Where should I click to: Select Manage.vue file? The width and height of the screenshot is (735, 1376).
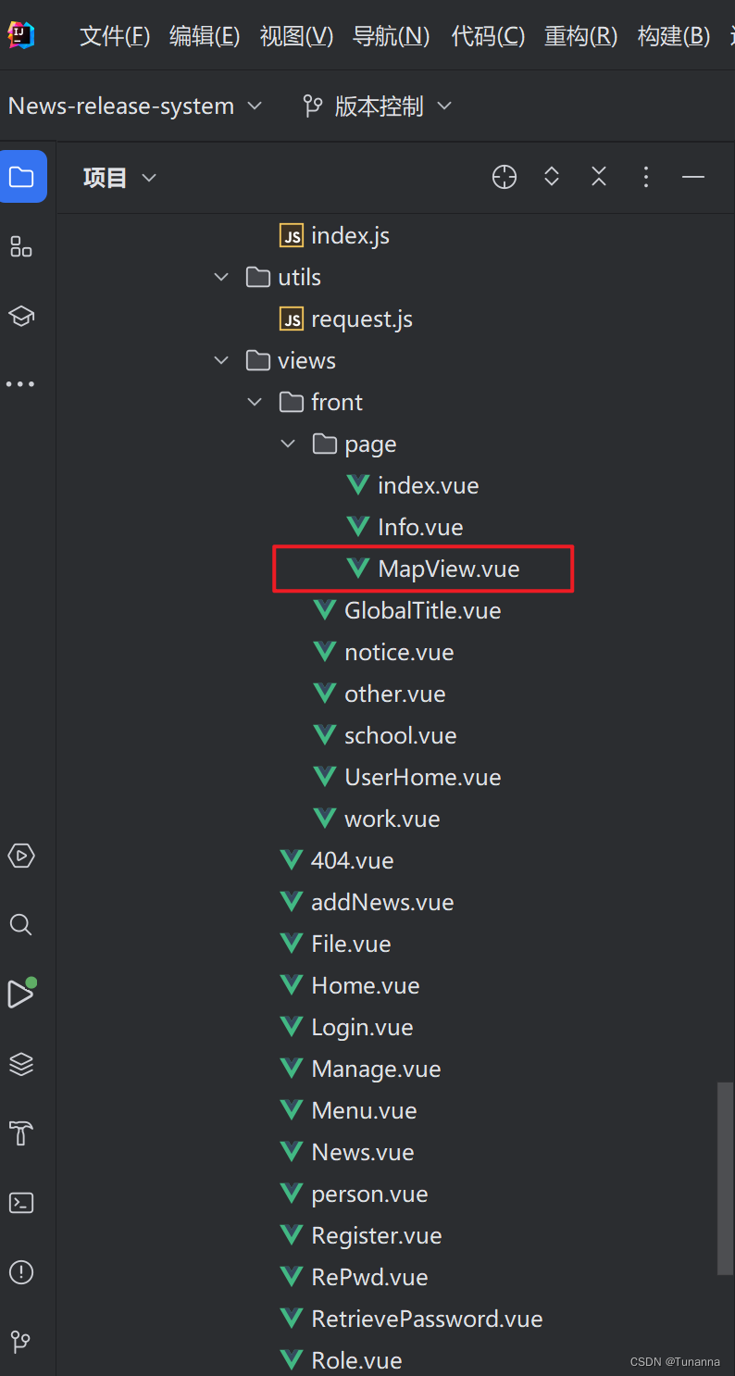click(x=376, y=1069)
